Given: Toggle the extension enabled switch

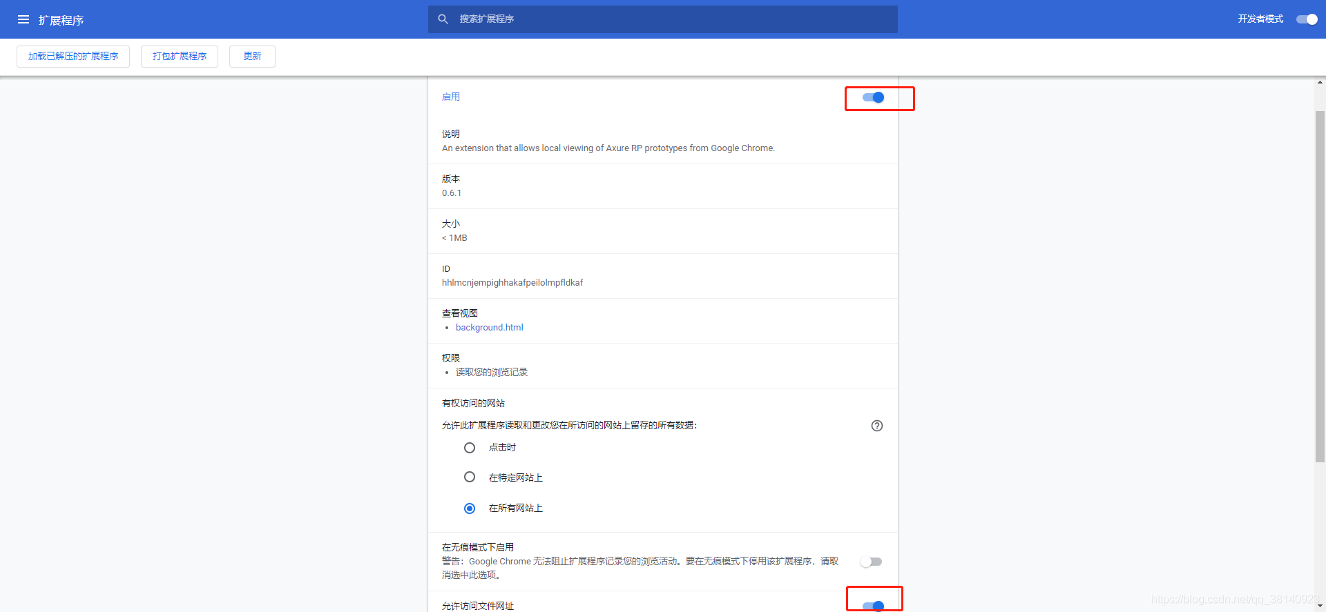Looking at the screenshot, I should 874,97.
